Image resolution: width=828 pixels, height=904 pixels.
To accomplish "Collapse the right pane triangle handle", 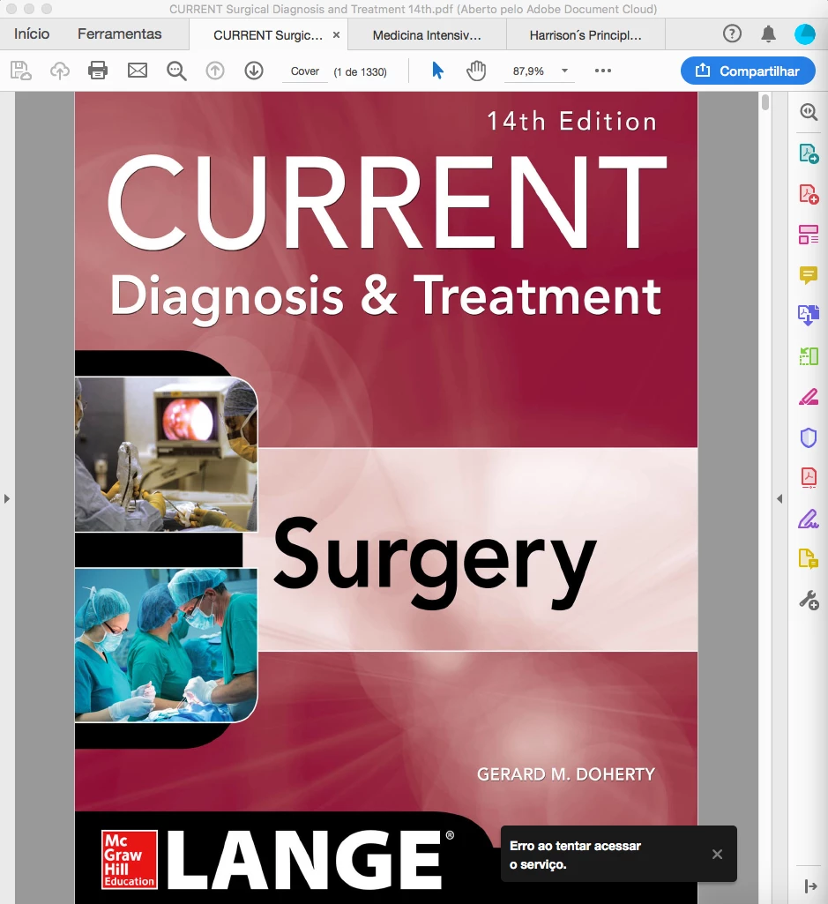I will point(780,498).
